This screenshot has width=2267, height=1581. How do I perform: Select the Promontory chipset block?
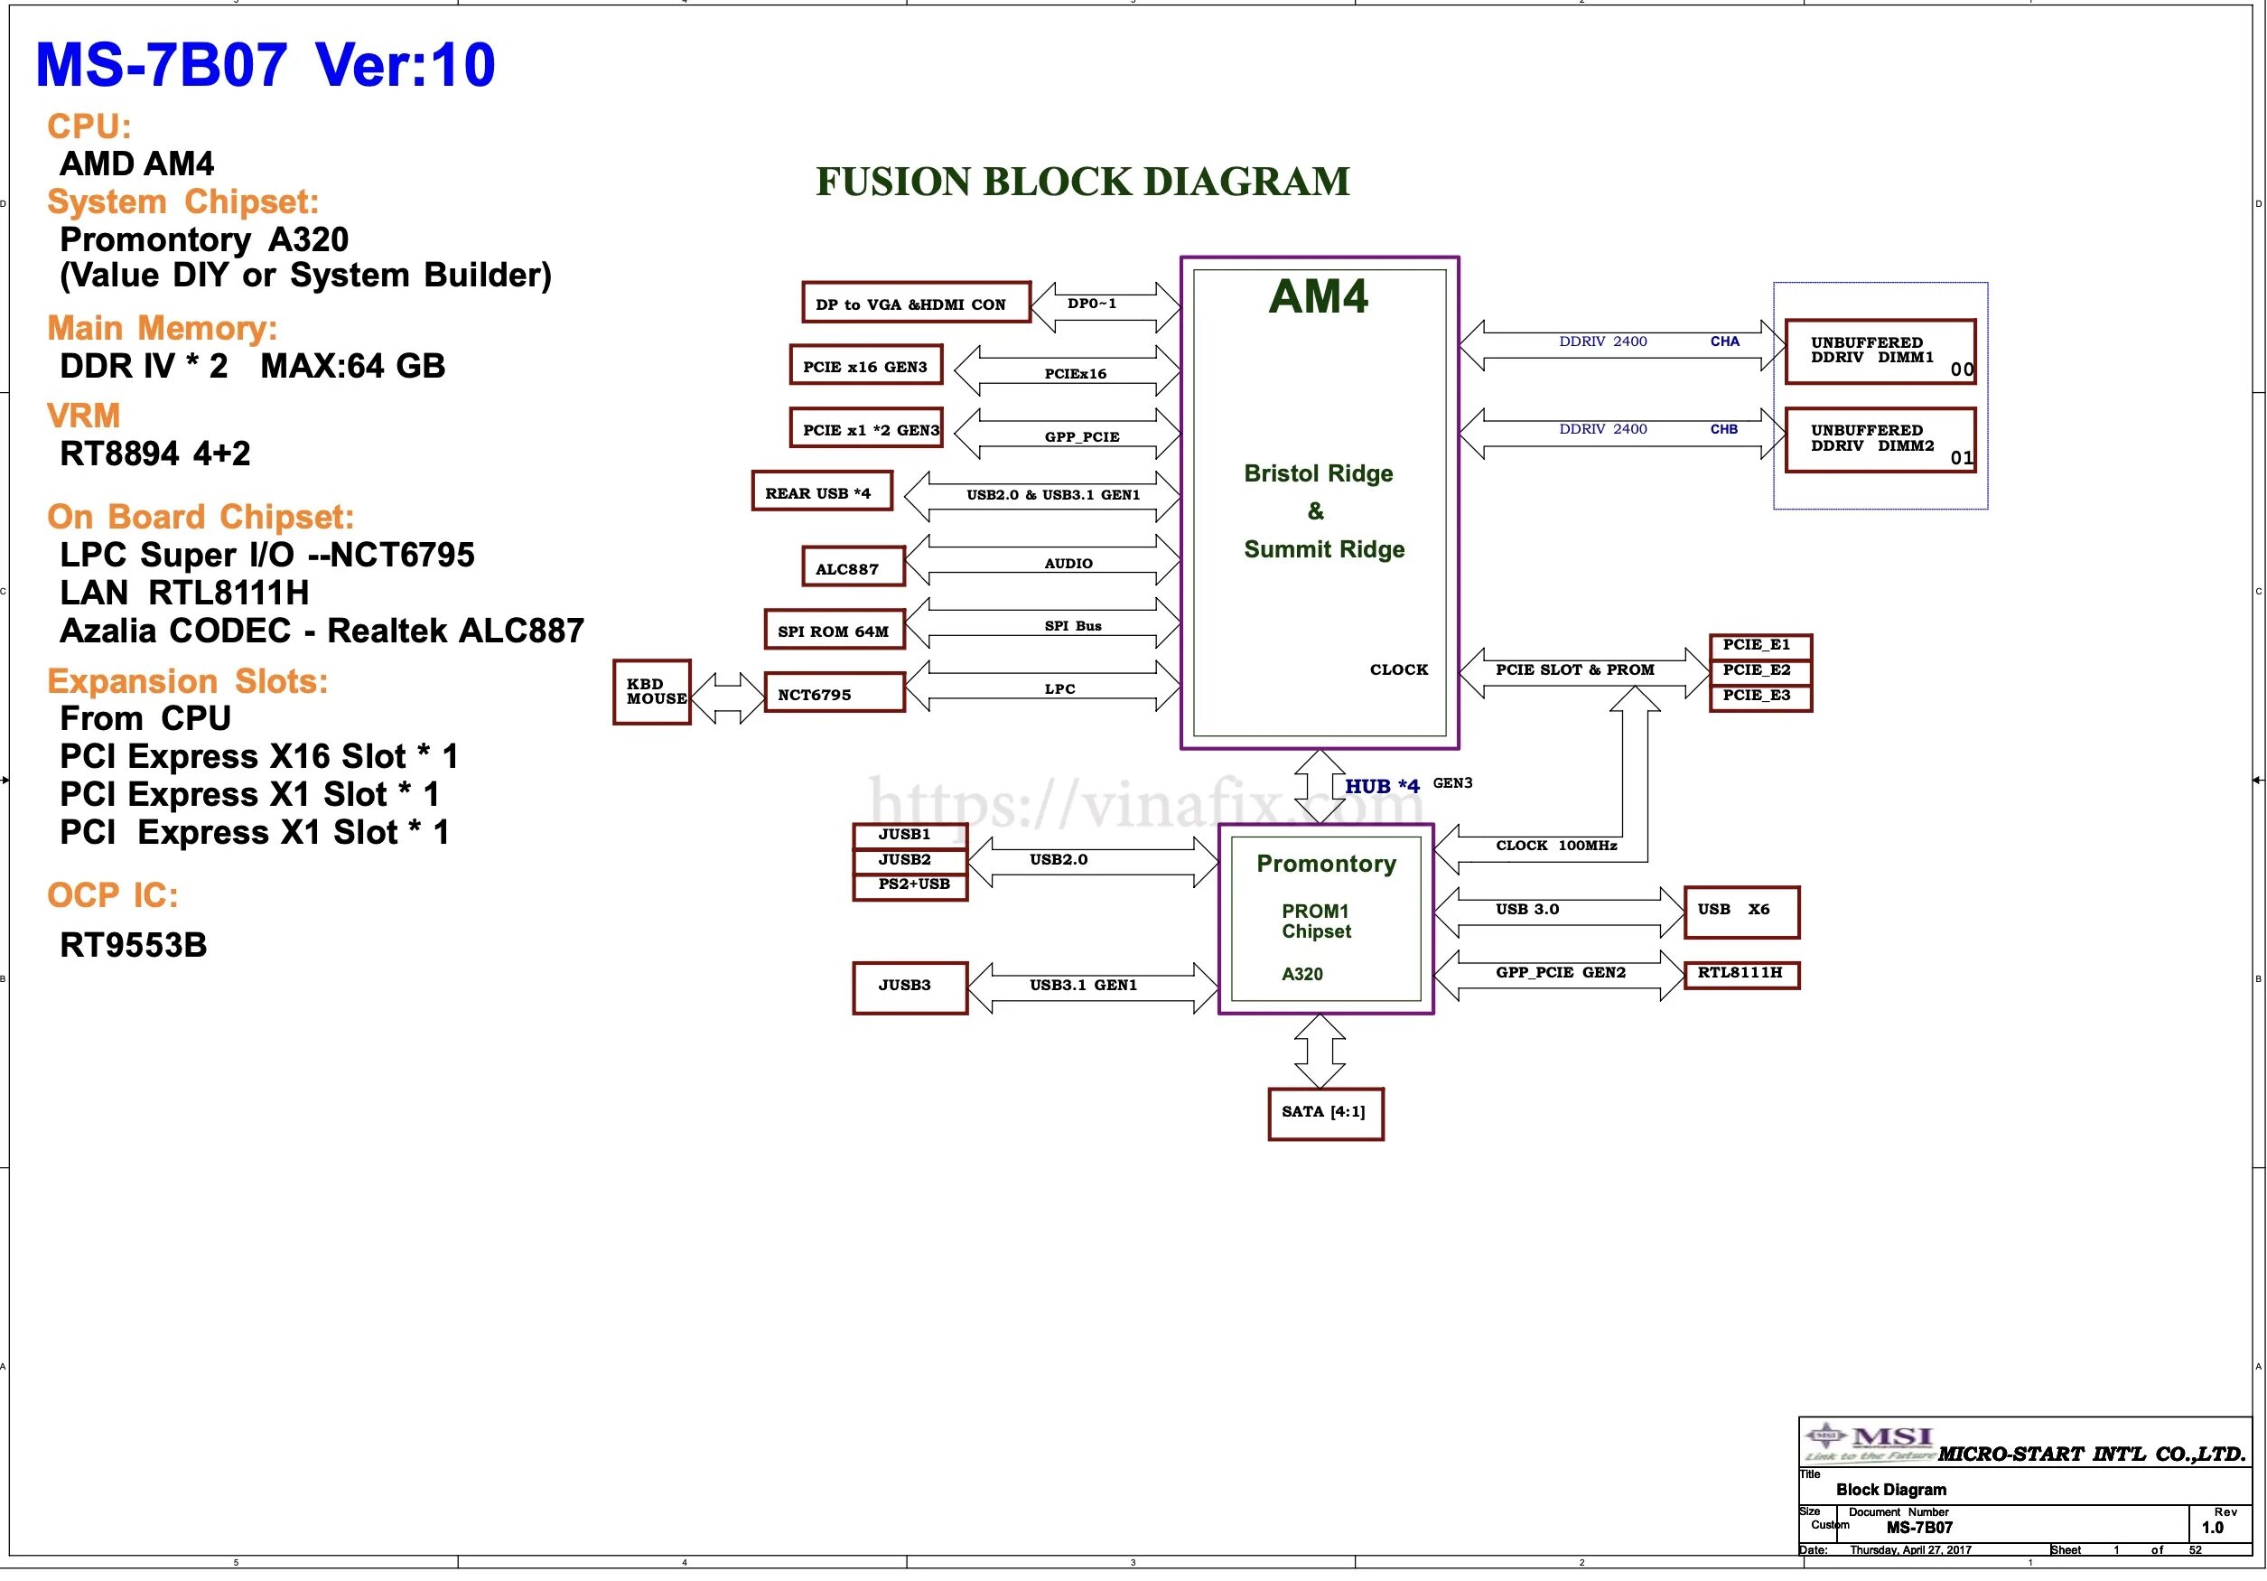coord(1325,919)
